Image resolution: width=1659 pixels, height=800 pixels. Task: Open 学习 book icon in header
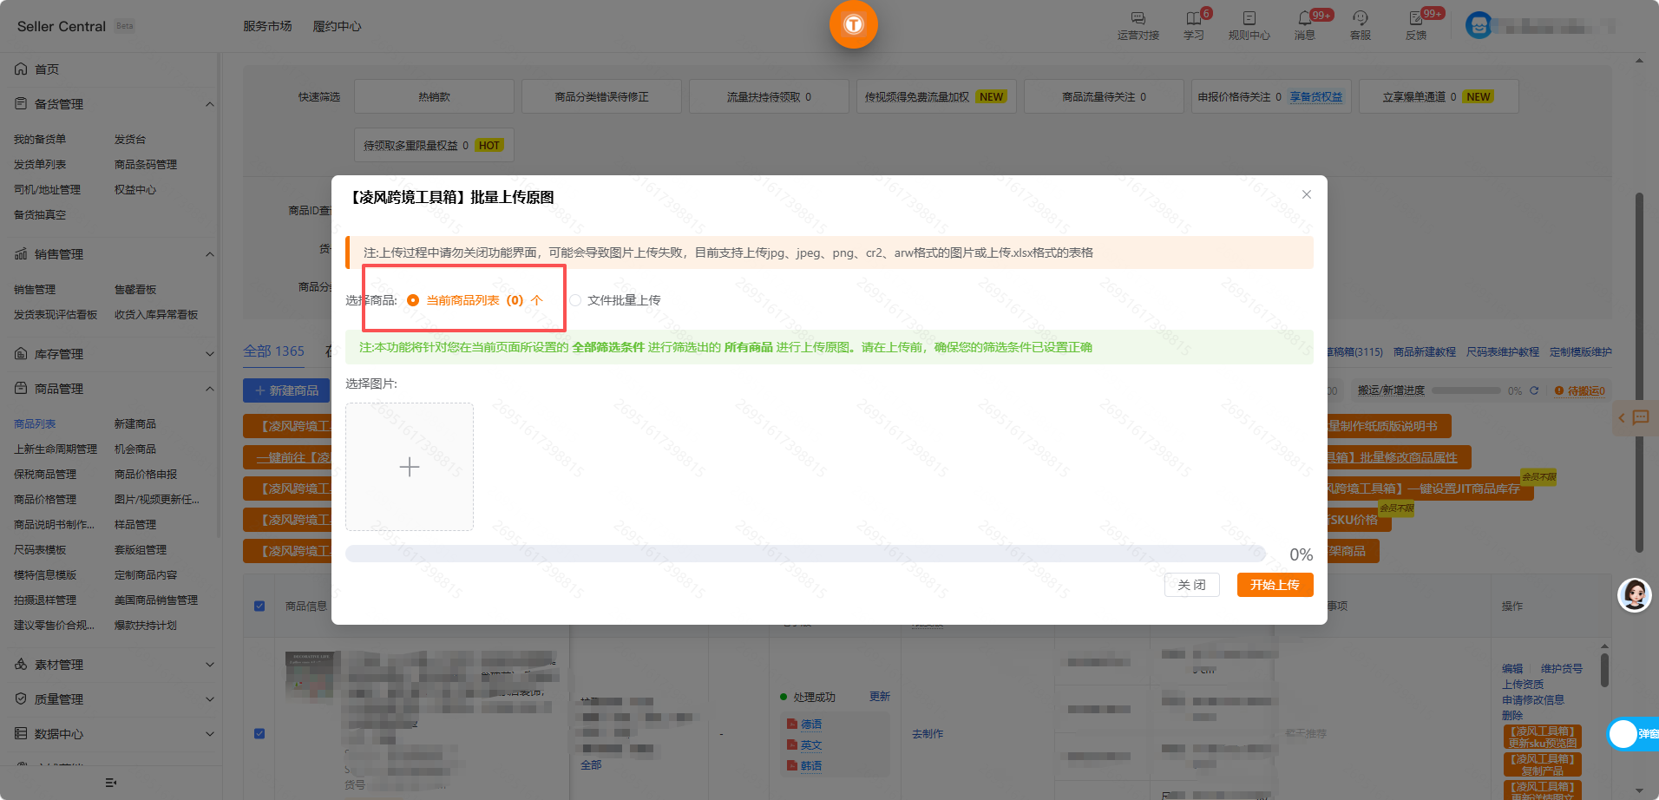(1193, 18)
